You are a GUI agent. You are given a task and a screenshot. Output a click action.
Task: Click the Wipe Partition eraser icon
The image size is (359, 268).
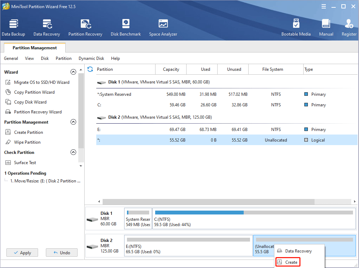[x=8, y=142]
